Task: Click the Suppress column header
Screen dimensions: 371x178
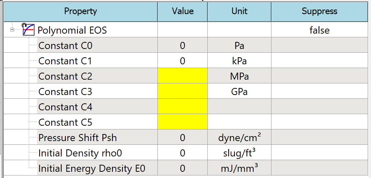Action: 319,11
